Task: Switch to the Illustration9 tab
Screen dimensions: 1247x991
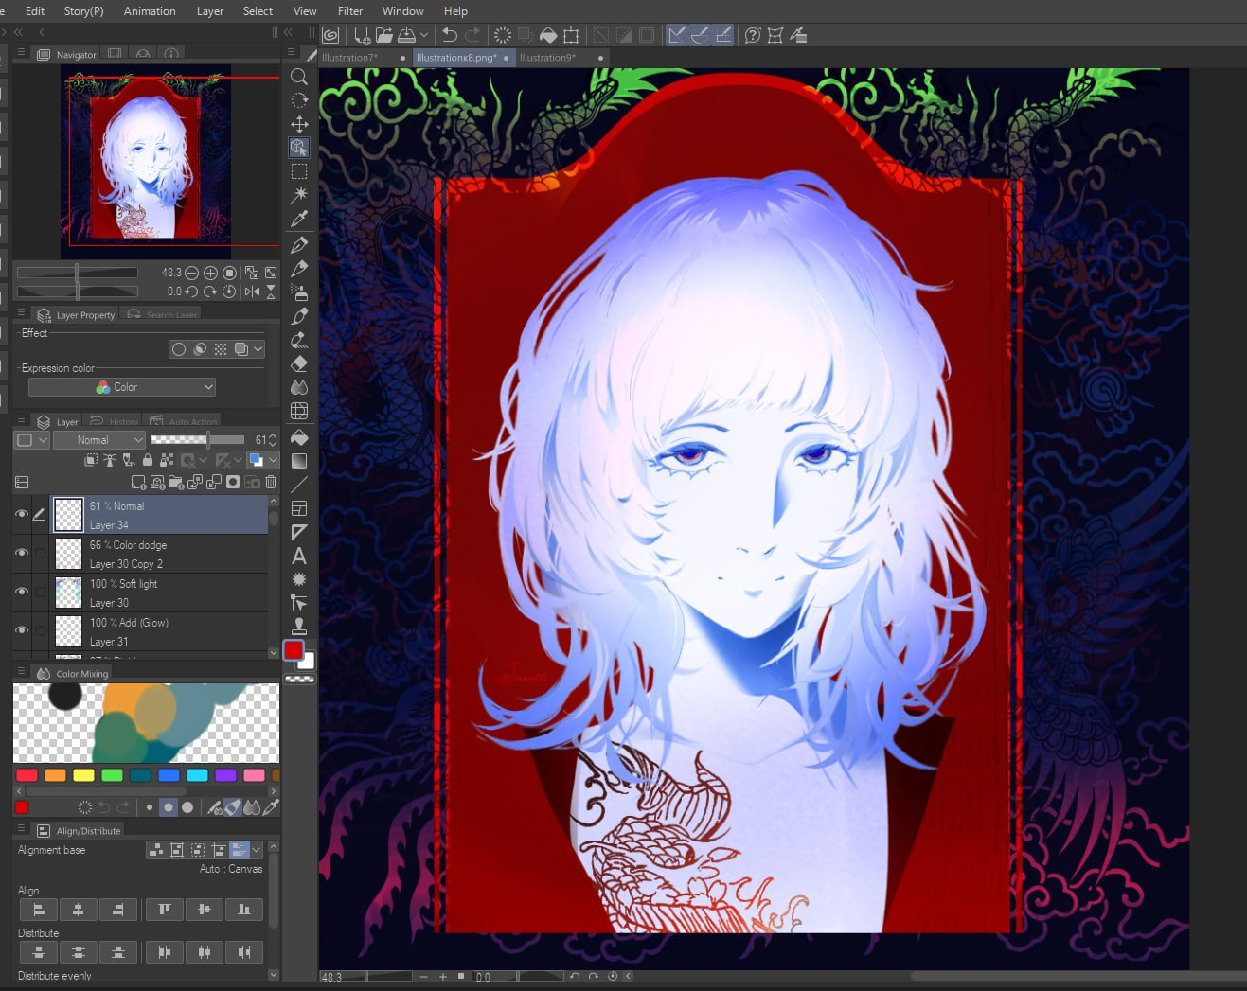Action: click(x=547, y=58)
